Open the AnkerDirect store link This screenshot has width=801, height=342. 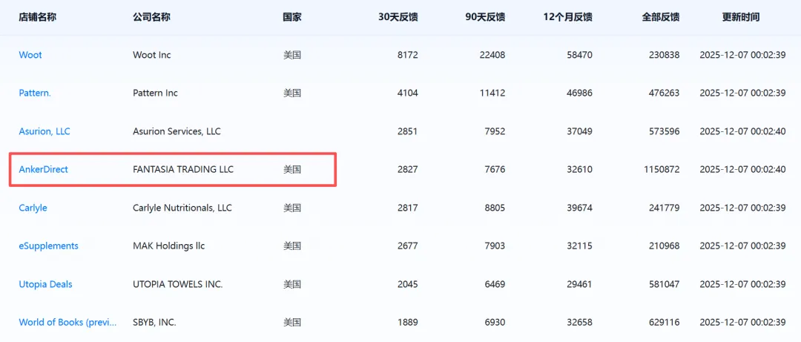(x=44, y=169)
